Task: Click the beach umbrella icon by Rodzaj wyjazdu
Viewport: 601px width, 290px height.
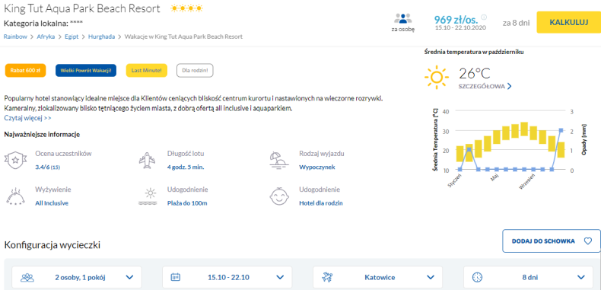Action: point(278,160)
